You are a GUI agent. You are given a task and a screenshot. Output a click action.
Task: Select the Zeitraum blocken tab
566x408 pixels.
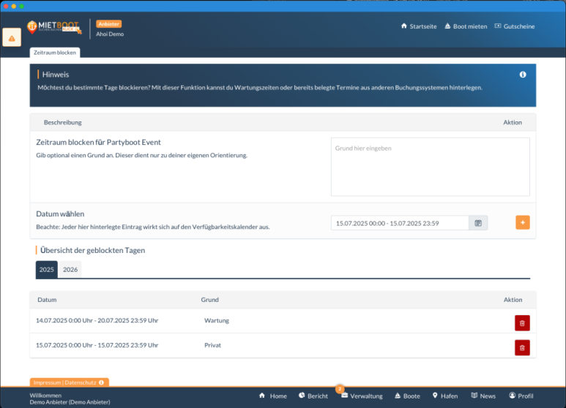point(55,53)
